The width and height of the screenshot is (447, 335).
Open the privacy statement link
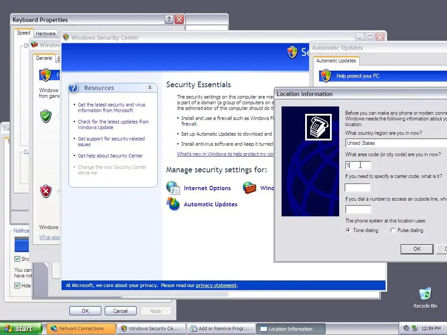[216, 285]
